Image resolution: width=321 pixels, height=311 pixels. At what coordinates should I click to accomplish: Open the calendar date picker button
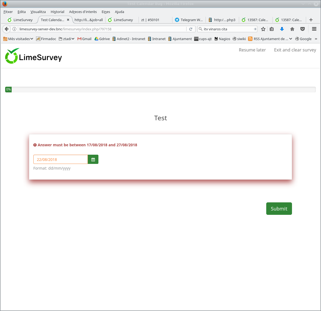[x=93, y=159]
